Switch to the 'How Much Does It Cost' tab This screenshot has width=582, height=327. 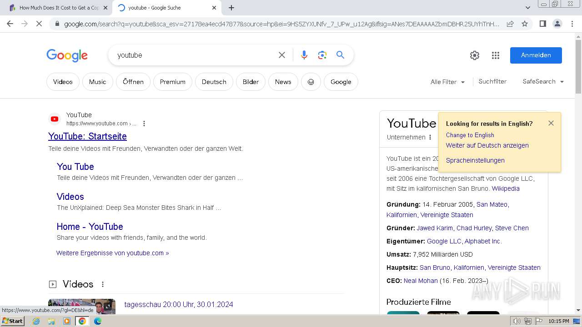[x=59, y=8]
